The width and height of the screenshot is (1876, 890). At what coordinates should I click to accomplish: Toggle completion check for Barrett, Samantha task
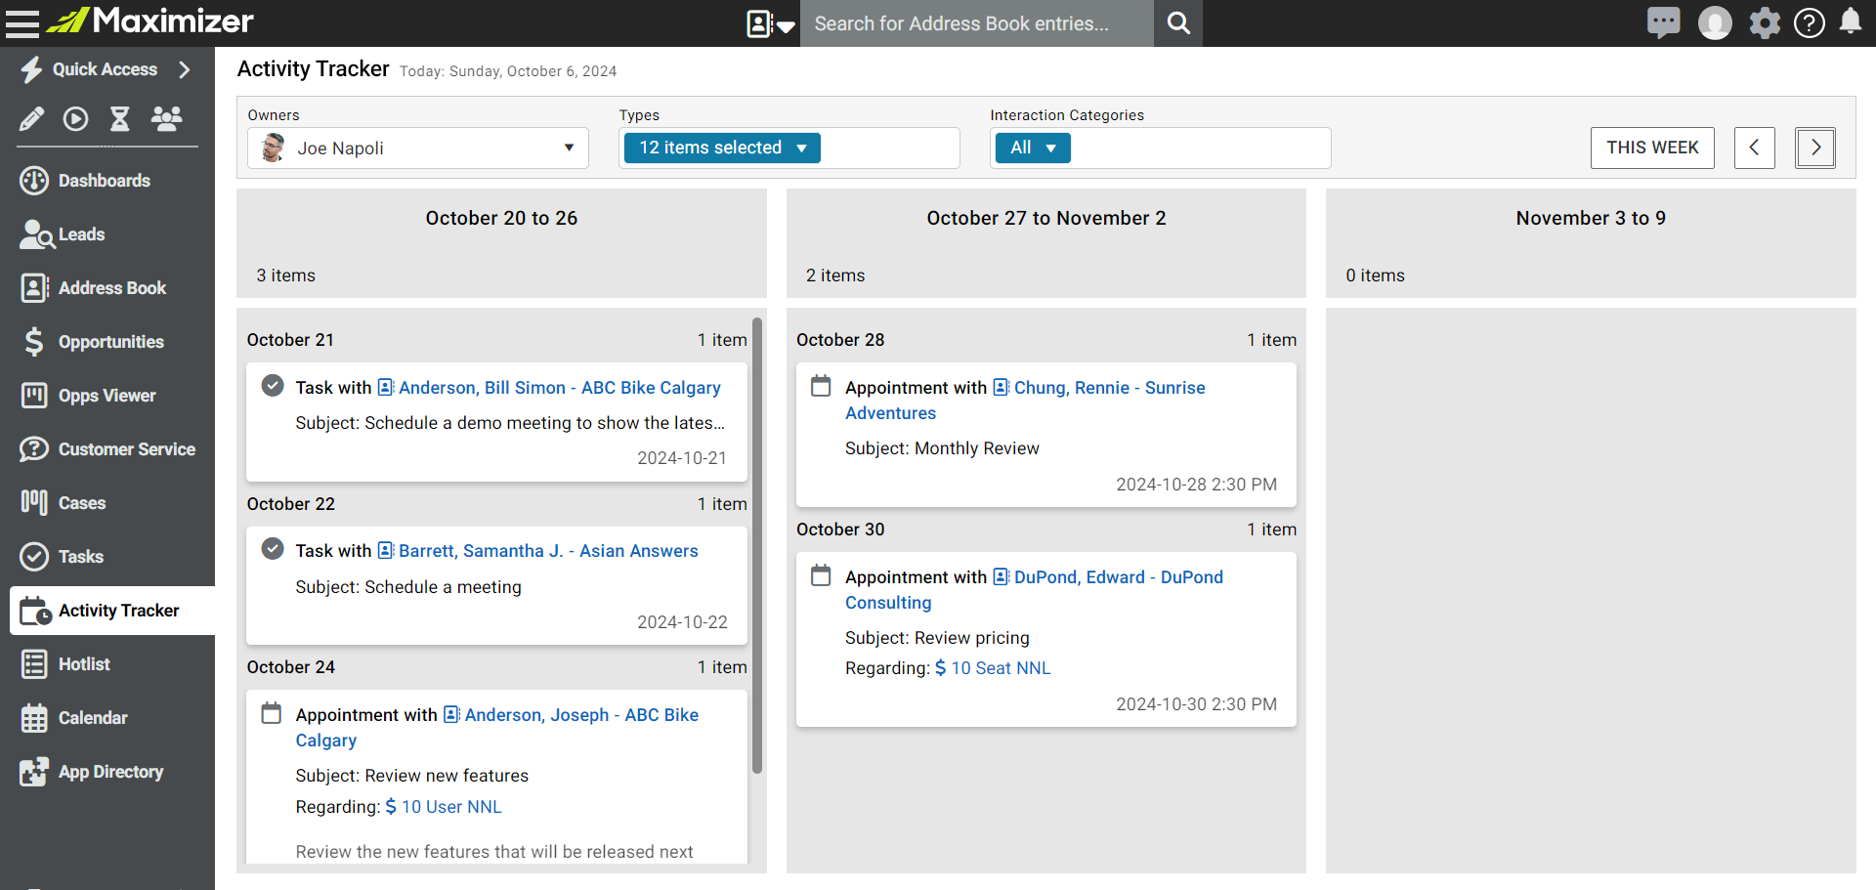[273, 549]
